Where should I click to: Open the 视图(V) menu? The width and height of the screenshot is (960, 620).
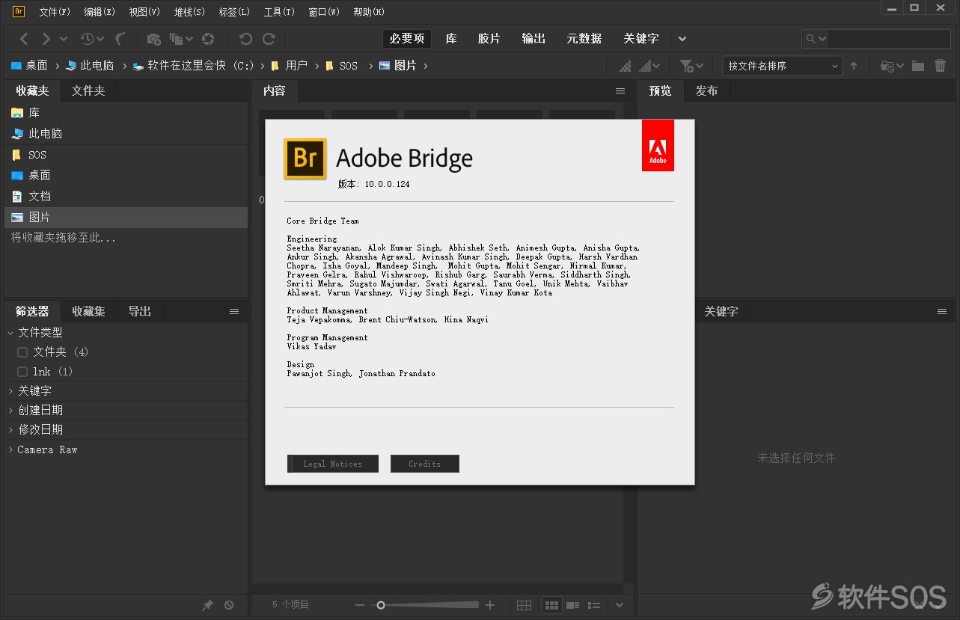(x=144, y=12)
